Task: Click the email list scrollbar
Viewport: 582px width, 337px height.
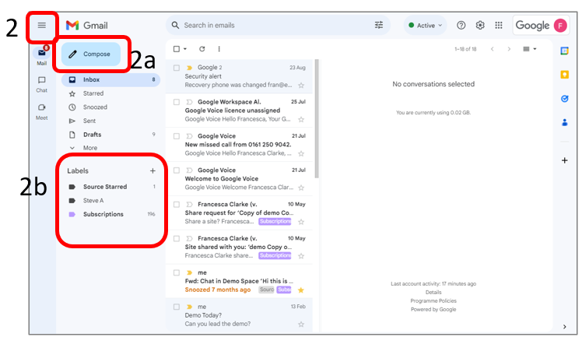Action: click(x=317, y=119)
